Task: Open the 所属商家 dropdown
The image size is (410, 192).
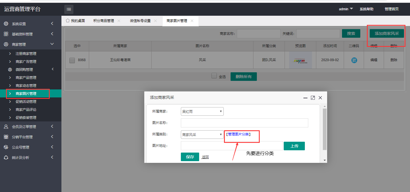Action: 202,111
